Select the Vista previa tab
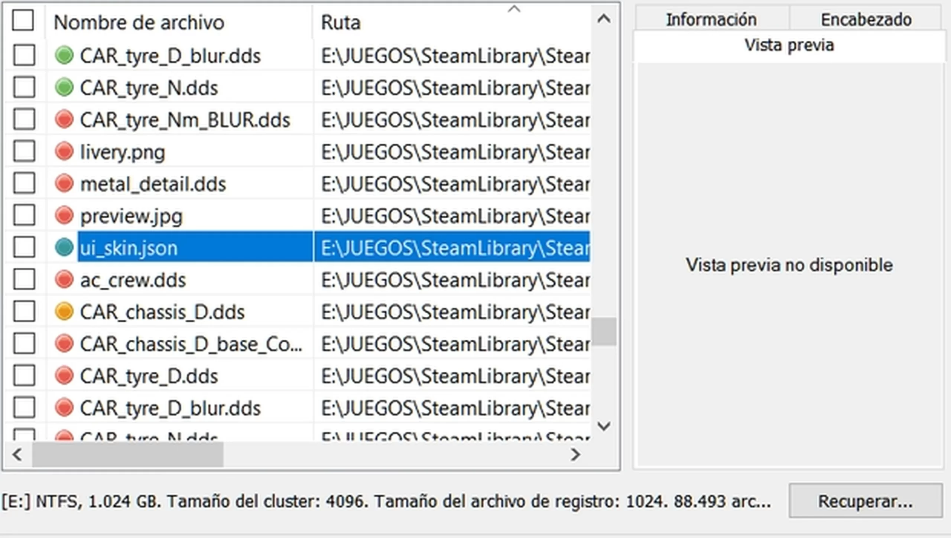 click(789, 45)
